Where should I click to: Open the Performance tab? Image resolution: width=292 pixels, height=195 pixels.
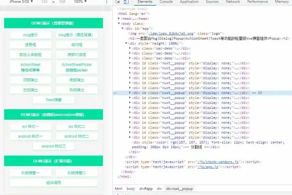pyautogui.click(x=257, y=1)
